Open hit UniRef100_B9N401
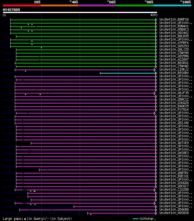This screenshot has width=194, height=221. (174, 26)
